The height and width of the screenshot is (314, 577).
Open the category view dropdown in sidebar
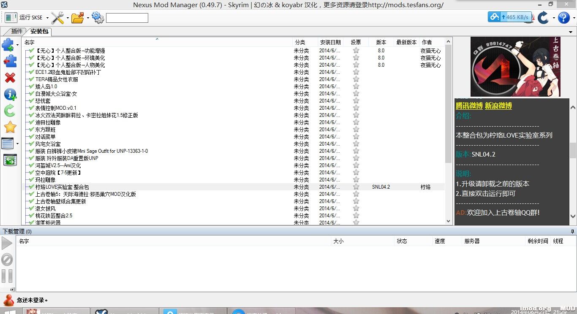point(17,143)
